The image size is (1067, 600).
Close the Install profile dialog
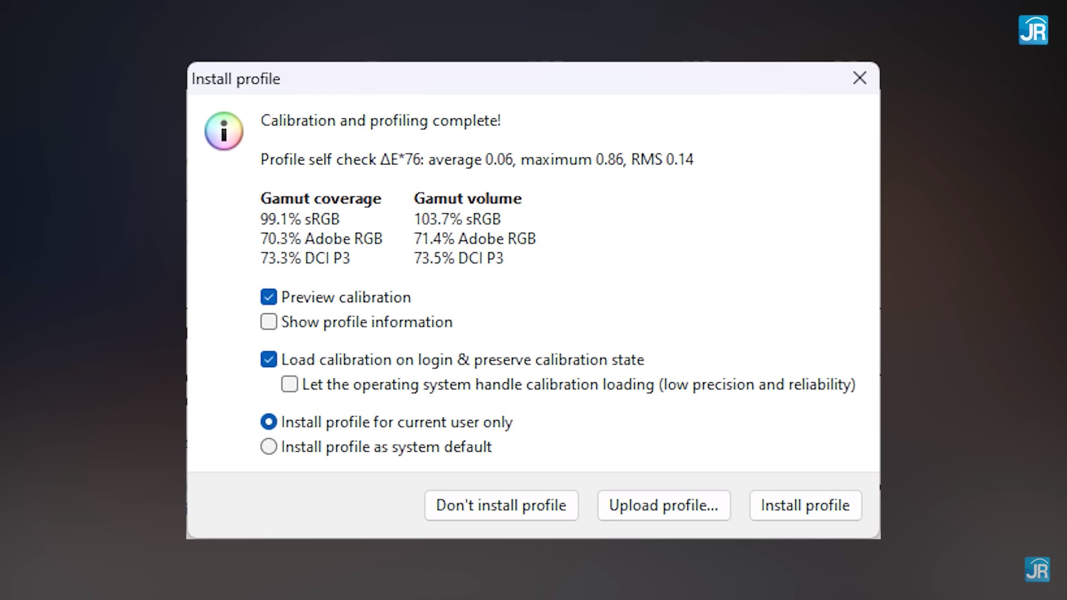coord(859,78)
